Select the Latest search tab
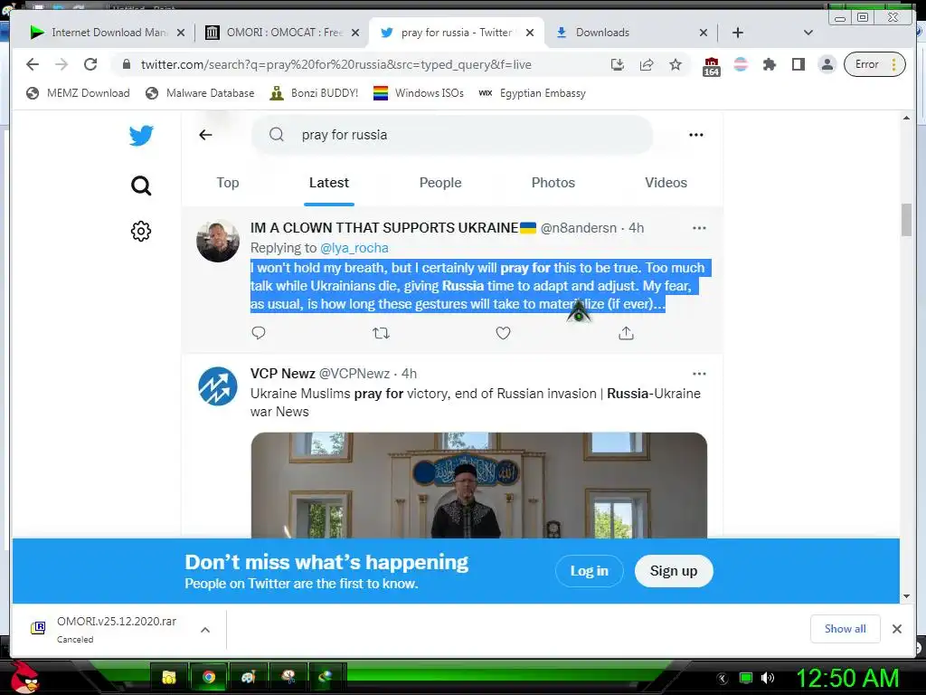 click(x=329, y=183)
